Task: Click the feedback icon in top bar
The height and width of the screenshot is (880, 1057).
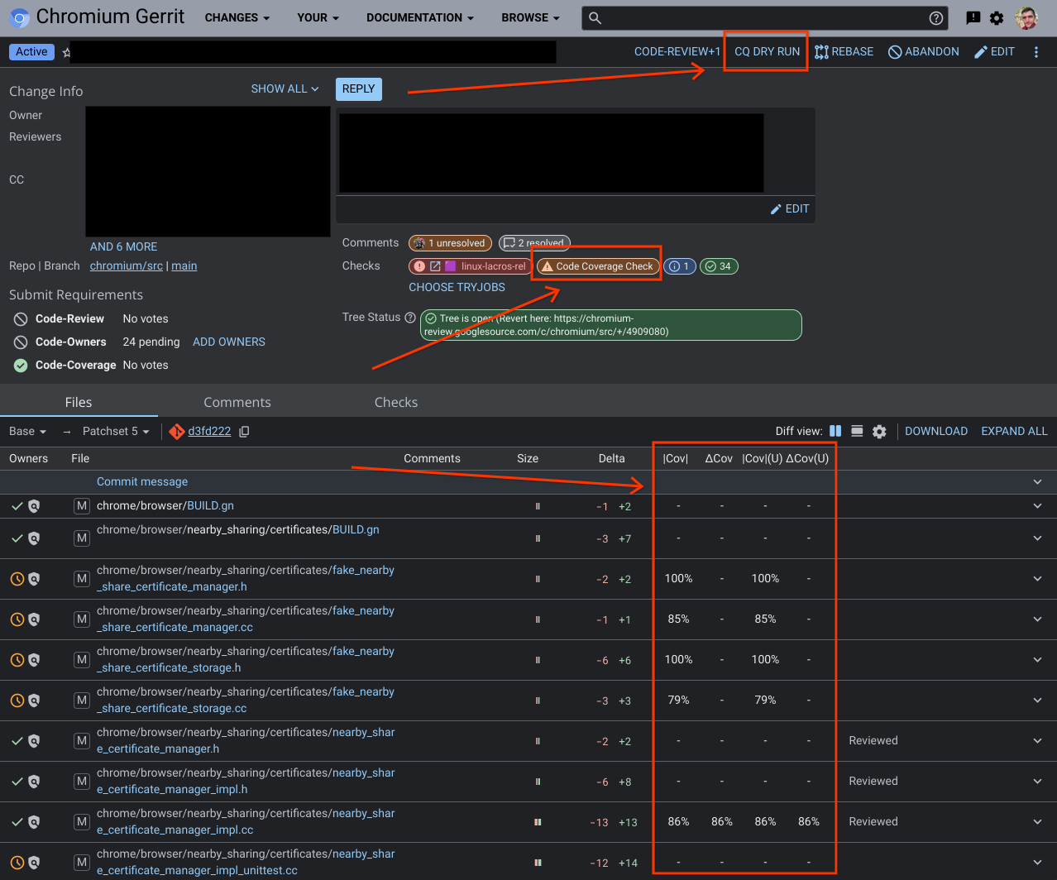Action: (973, 17)
